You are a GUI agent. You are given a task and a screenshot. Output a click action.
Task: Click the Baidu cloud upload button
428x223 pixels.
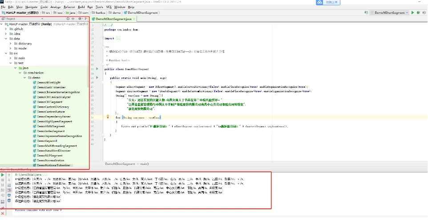328,2
